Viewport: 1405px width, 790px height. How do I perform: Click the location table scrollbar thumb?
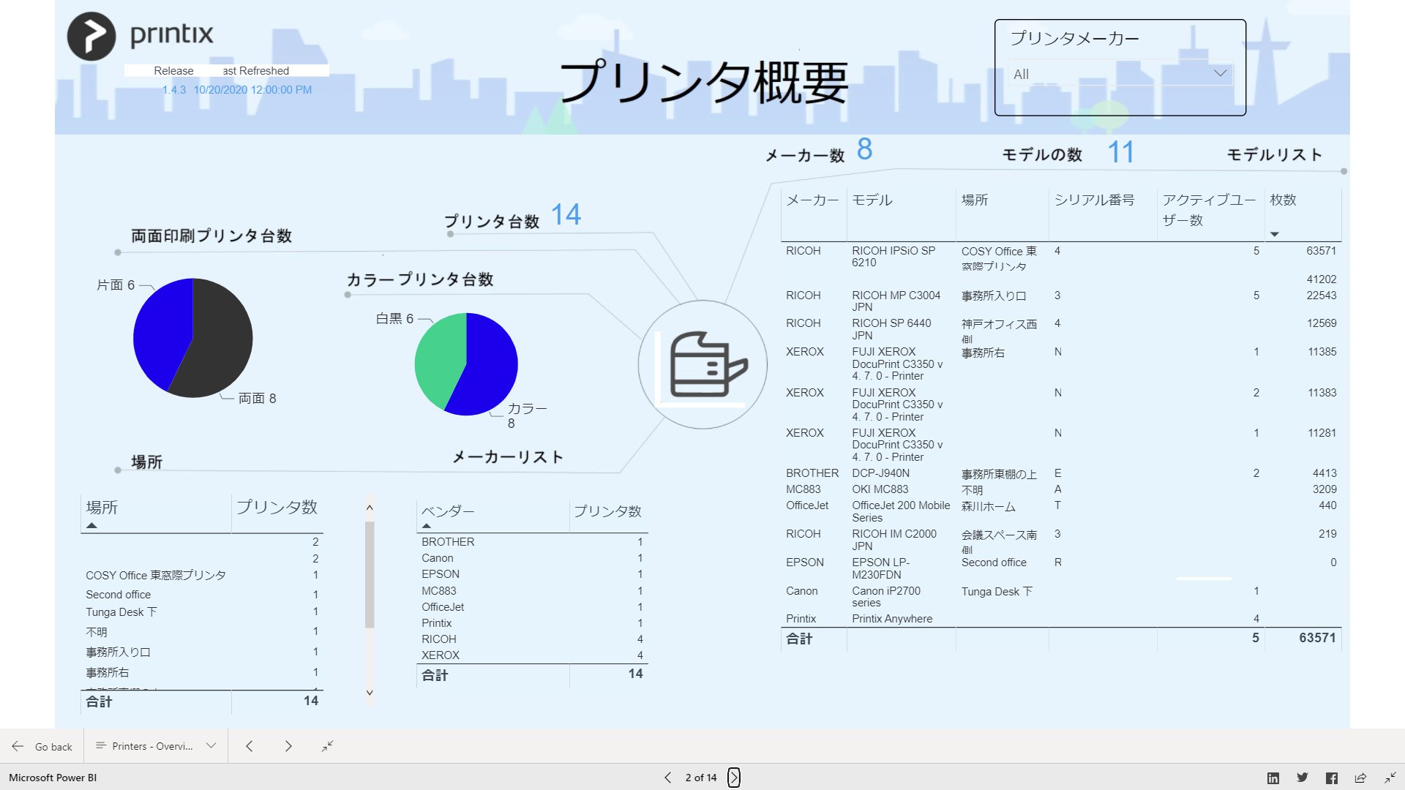(x=370, y=574)
